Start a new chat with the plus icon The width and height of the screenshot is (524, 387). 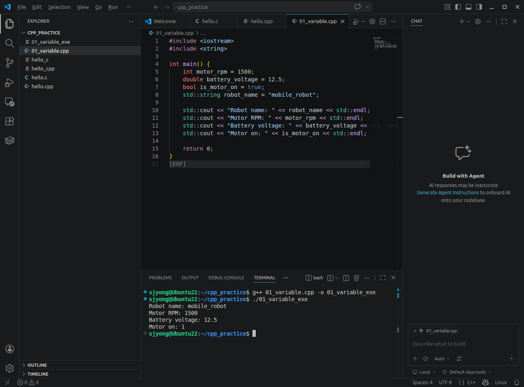pos(462,21)
